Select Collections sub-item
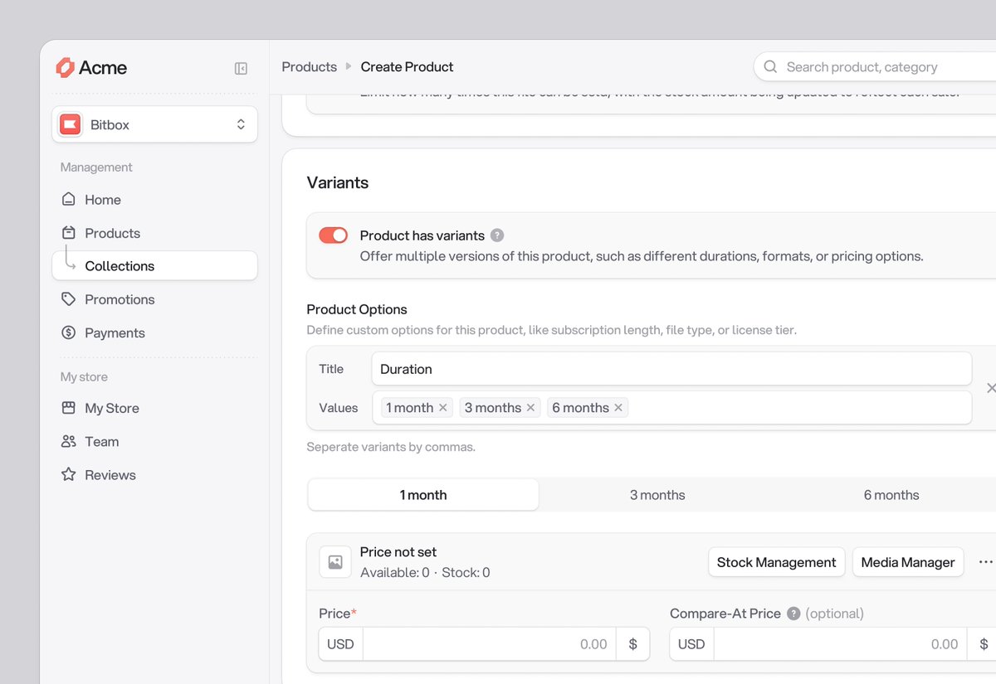996x684 pixels. pyautogui.click(x=154, y=266)
